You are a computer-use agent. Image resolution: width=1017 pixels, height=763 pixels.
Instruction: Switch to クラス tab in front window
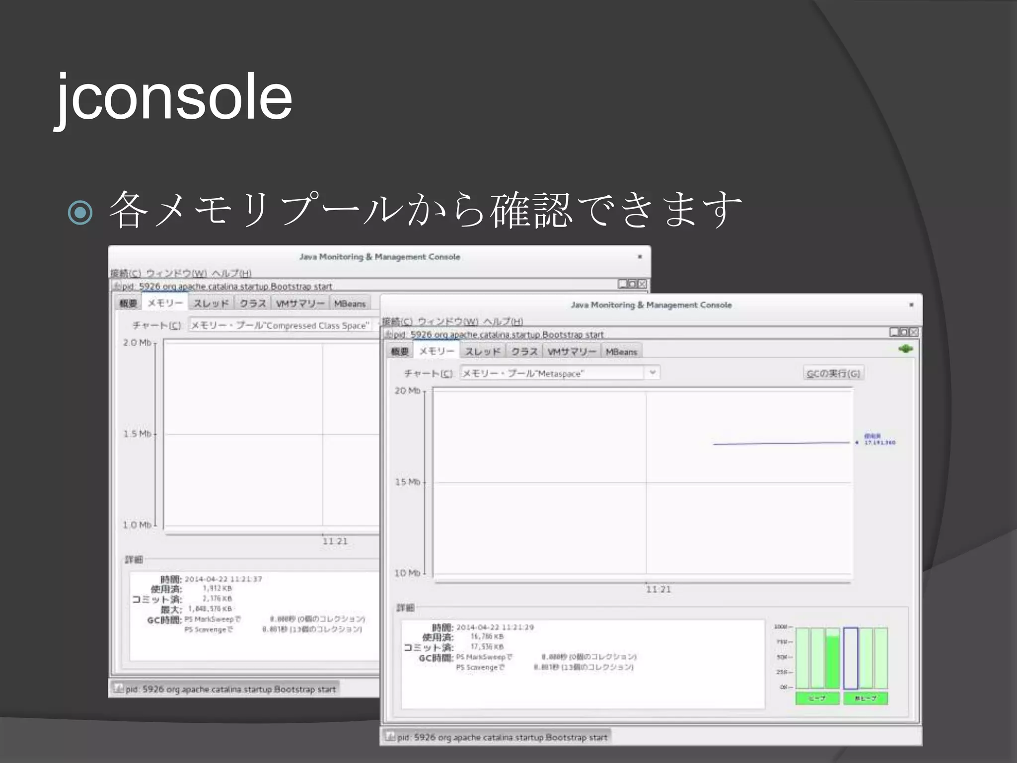524,351
